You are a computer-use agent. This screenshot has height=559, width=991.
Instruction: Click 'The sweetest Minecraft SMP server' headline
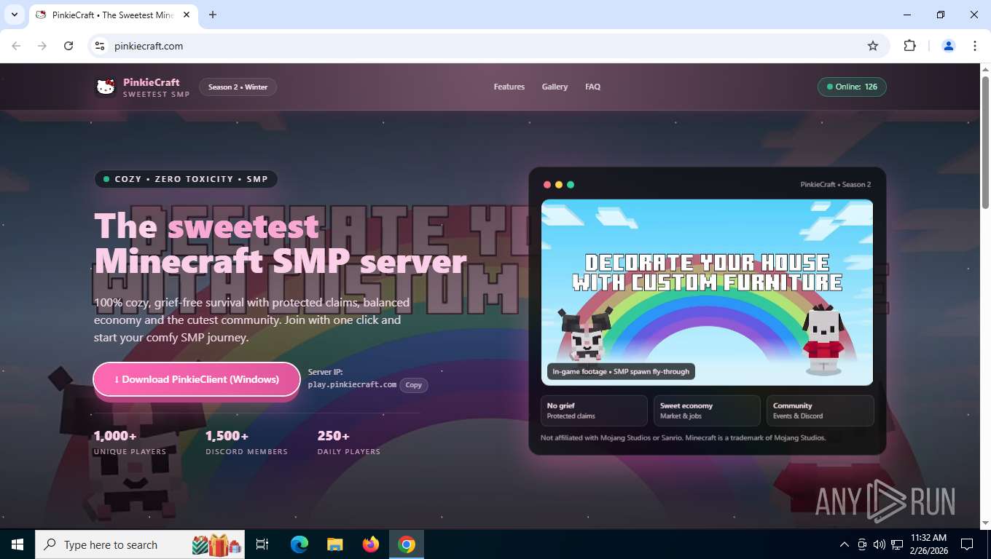tap(281, 244)
